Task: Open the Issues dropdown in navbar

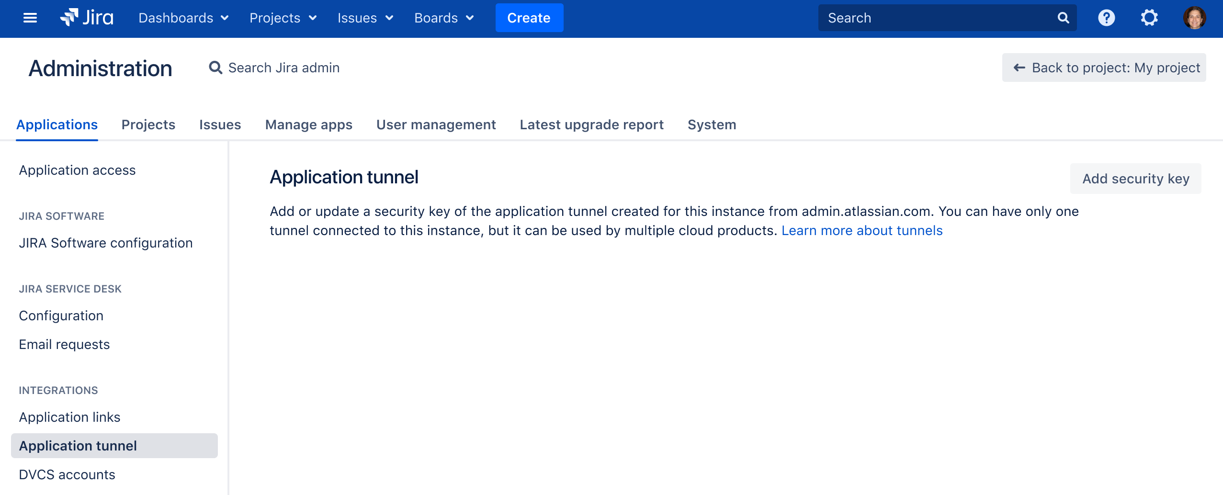Action: (x=365, y=18)
